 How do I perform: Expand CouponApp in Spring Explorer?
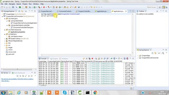(138, 56)
